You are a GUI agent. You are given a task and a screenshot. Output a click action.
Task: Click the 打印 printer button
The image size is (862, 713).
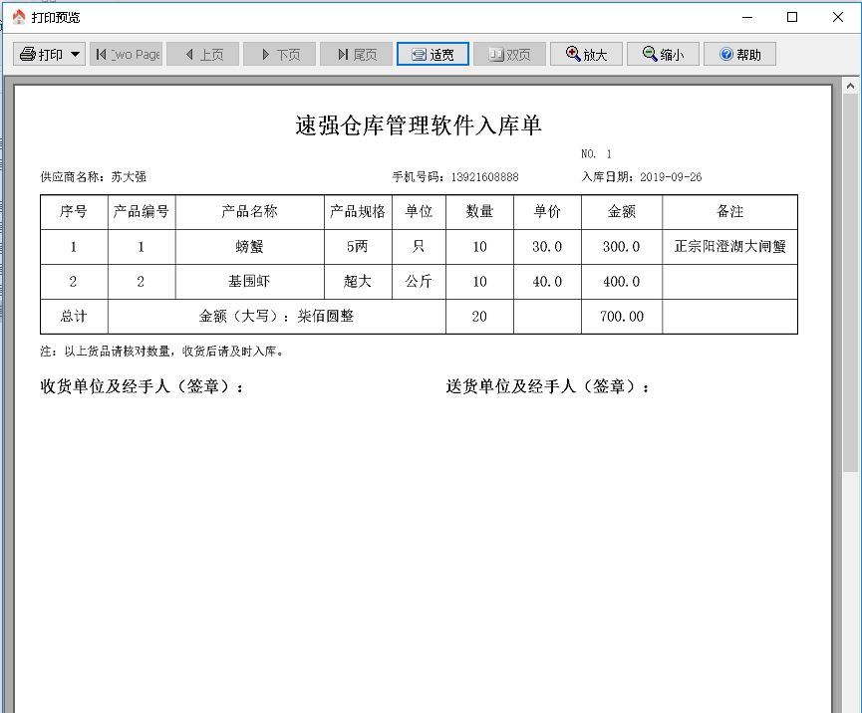[41, 54]
